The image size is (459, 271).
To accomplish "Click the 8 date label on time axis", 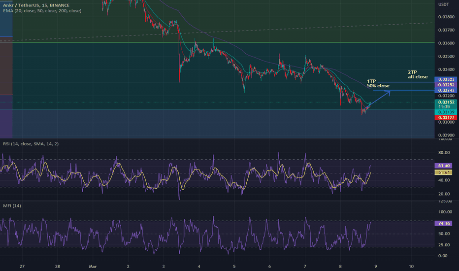I will pos(340,266).
